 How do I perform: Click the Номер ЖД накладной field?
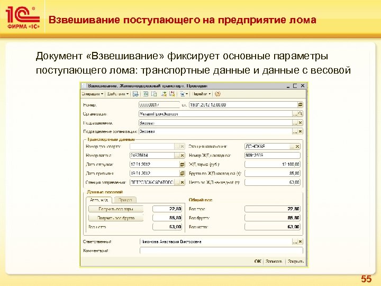coord(273,155)
